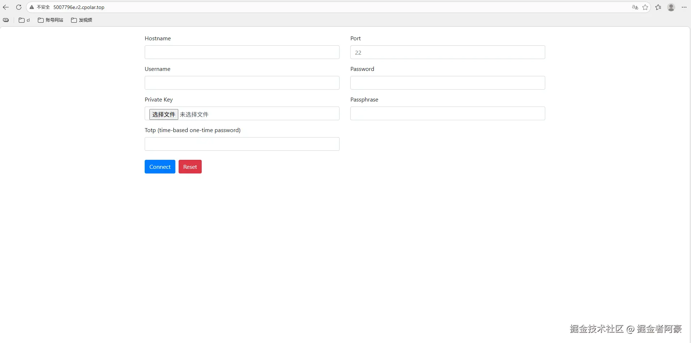The image size is (691, 343).
Task: Click the Port label
Action: (x=355, y=39)
